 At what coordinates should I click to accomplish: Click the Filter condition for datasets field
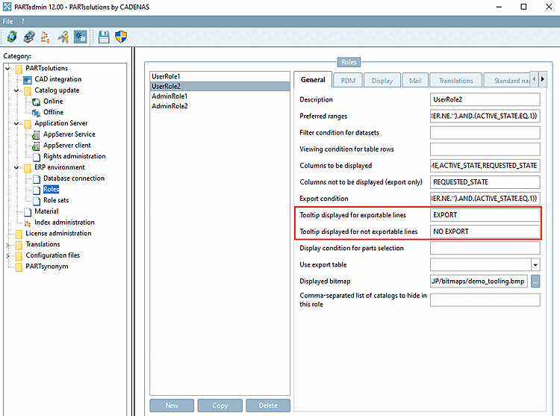[x=485, y=132]
